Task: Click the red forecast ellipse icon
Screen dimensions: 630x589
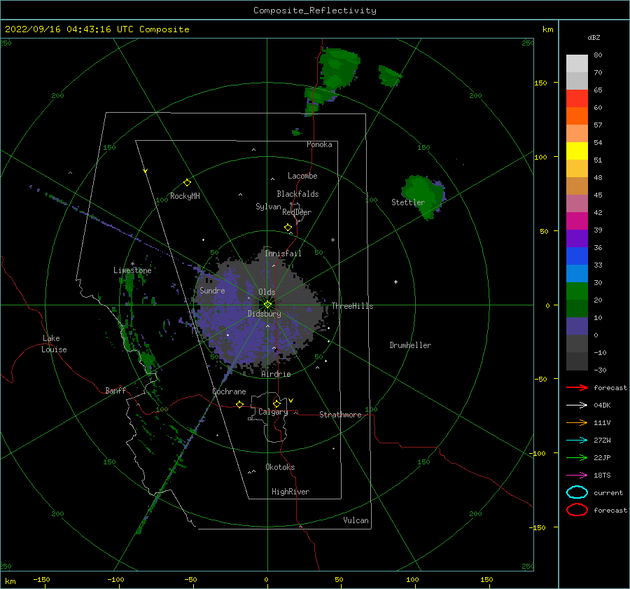Action: [577, 510]
